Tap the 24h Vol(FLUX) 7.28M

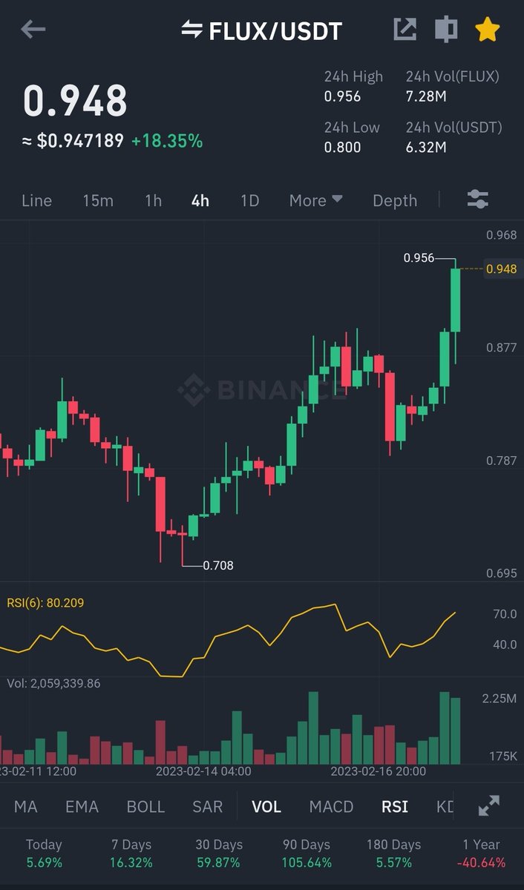click(426, 96)
